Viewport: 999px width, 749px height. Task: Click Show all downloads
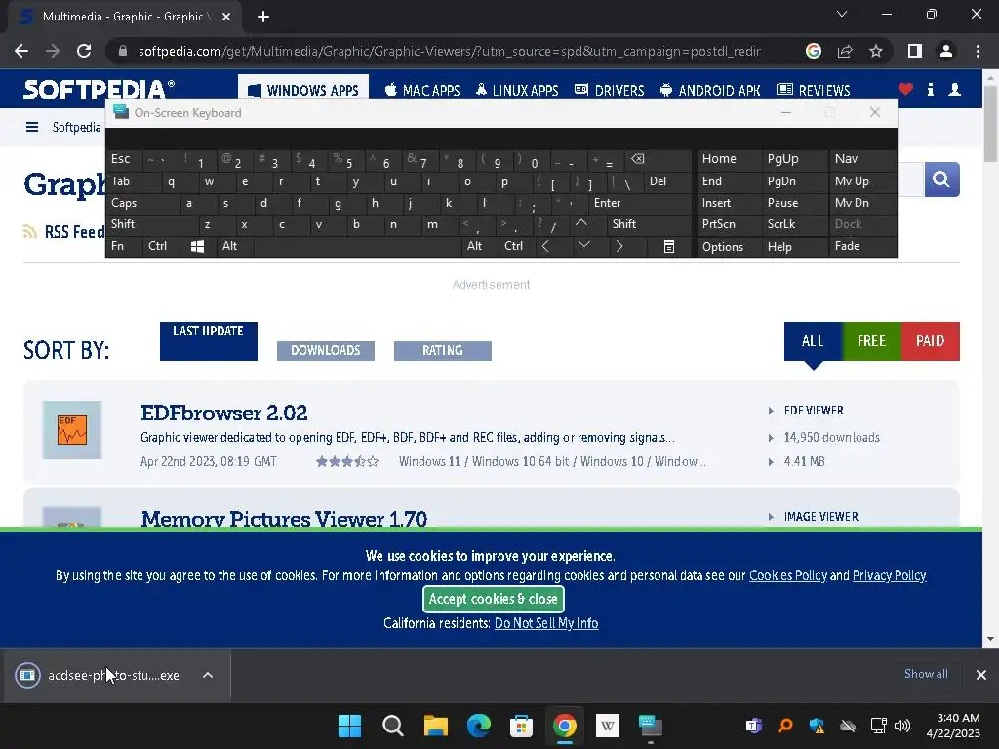926,674
